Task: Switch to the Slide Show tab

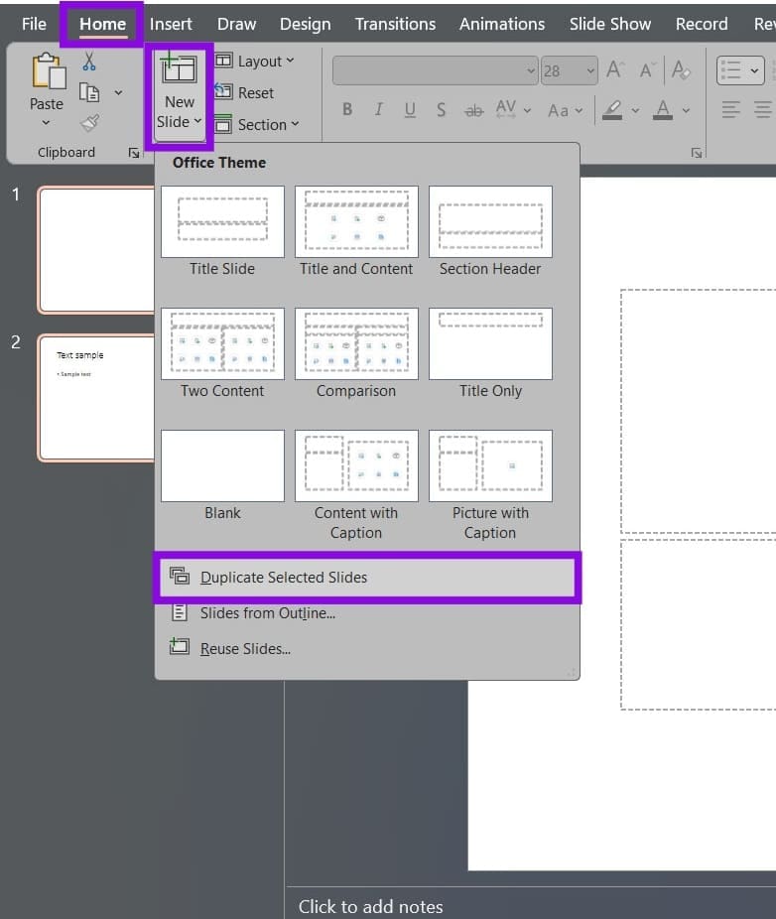Action: (610, 24)
